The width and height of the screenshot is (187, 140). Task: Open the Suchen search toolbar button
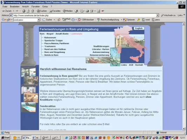42,11
